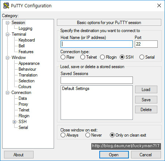165x161 pixels.
Task: Select Default Settings in sessions list
Action: pyautogui.click(x=76, y=89)
